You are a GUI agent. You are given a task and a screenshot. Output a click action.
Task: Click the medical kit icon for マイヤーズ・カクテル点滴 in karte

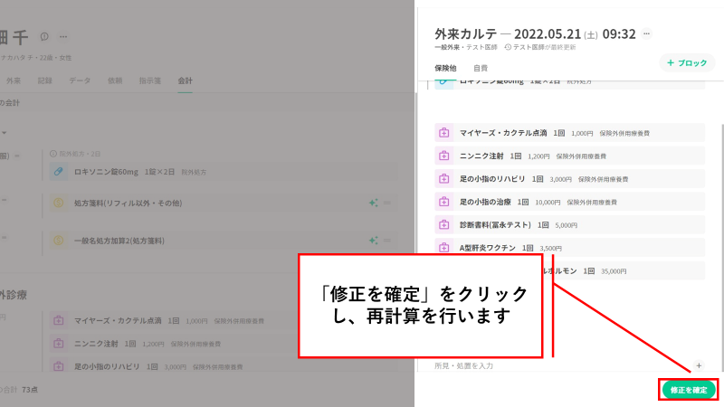[443, 133]
